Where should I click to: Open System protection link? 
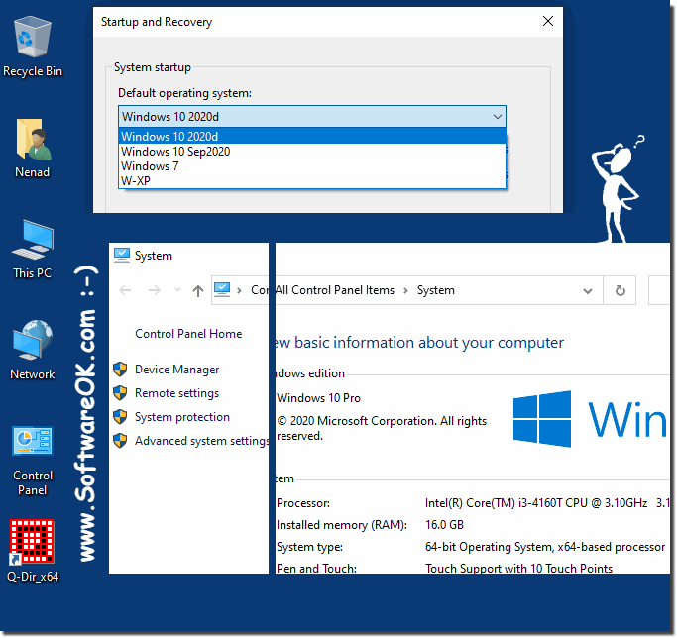click(x=182, y=417)
